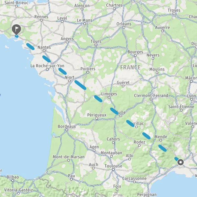197x197 pixels.
Task: Click the route segment west of Nantes
Action: [x=30, y=47]
